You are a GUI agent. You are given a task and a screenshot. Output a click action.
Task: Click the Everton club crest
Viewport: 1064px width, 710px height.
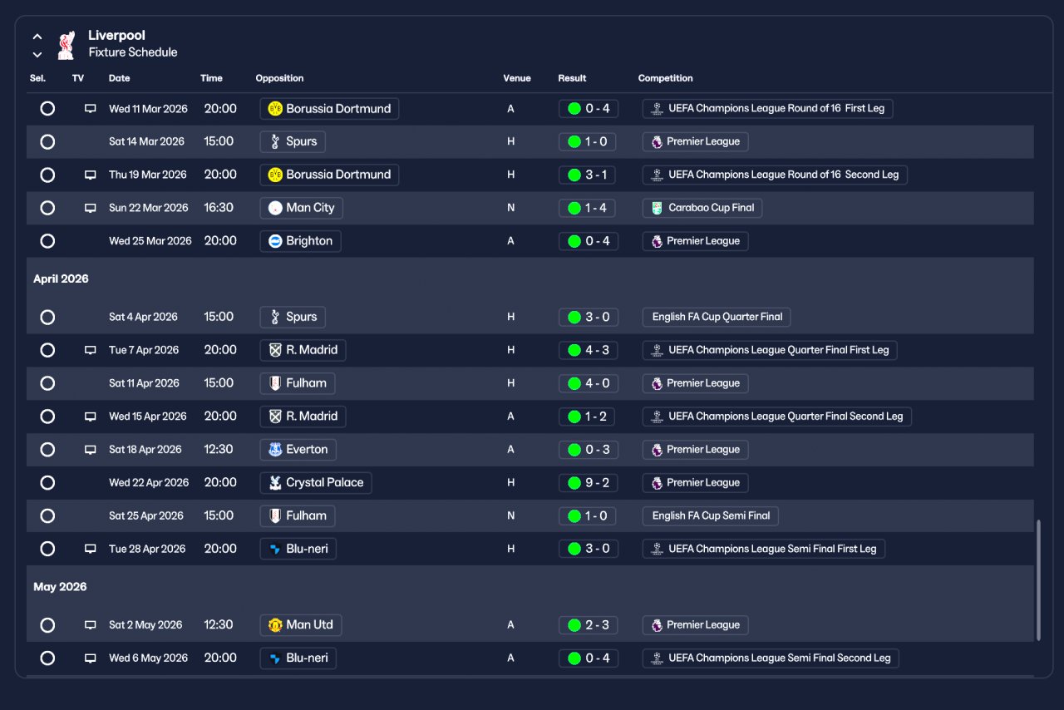click(275, 451)
